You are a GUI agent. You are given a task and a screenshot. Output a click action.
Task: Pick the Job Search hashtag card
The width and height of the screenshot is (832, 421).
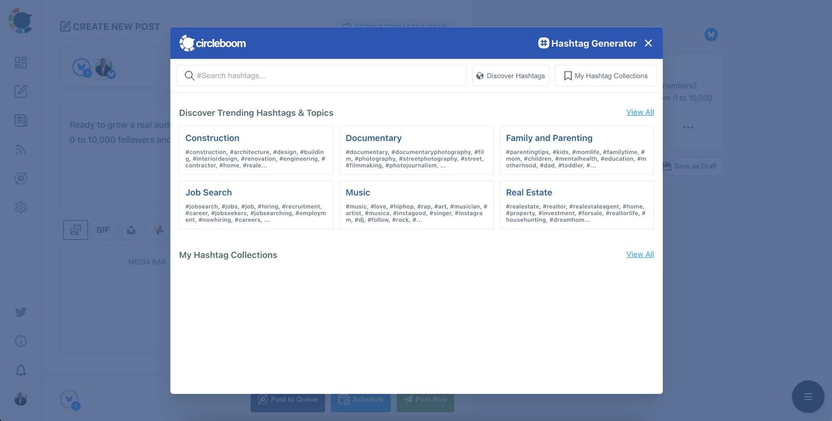(x=256, y=205)
